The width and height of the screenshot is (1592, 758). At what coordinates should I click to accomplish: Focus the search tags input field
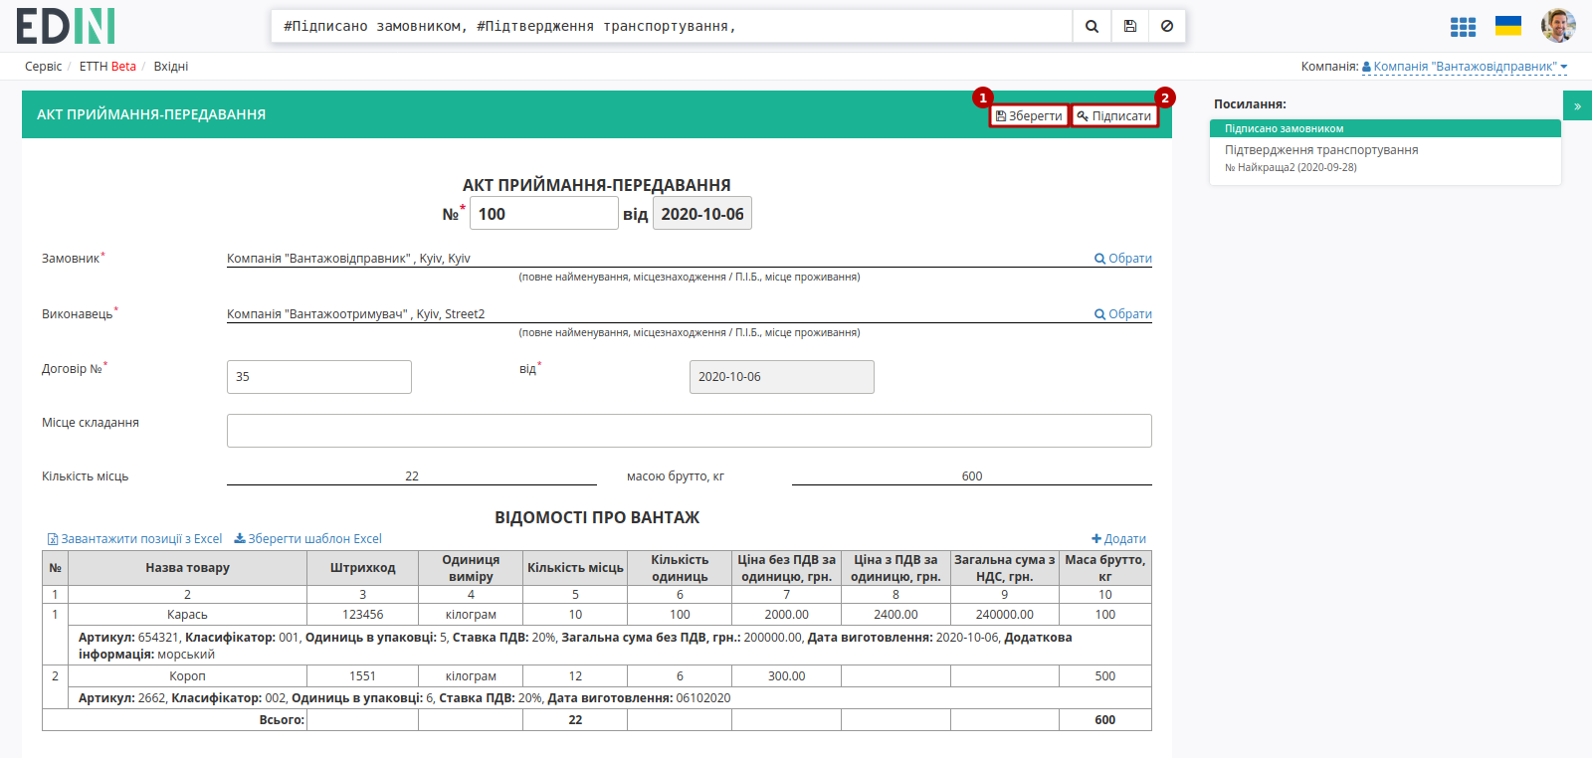point(672,26)
